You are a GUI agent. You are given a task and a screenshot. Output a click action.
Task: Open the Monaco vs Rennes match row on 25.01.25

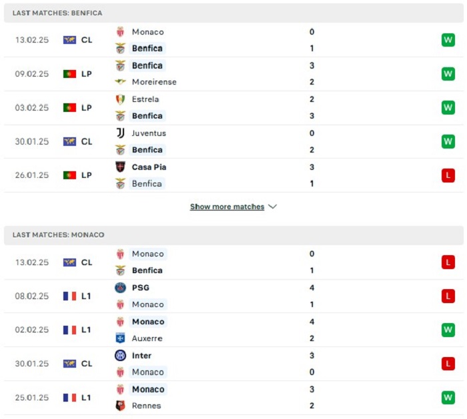[233, 398]
